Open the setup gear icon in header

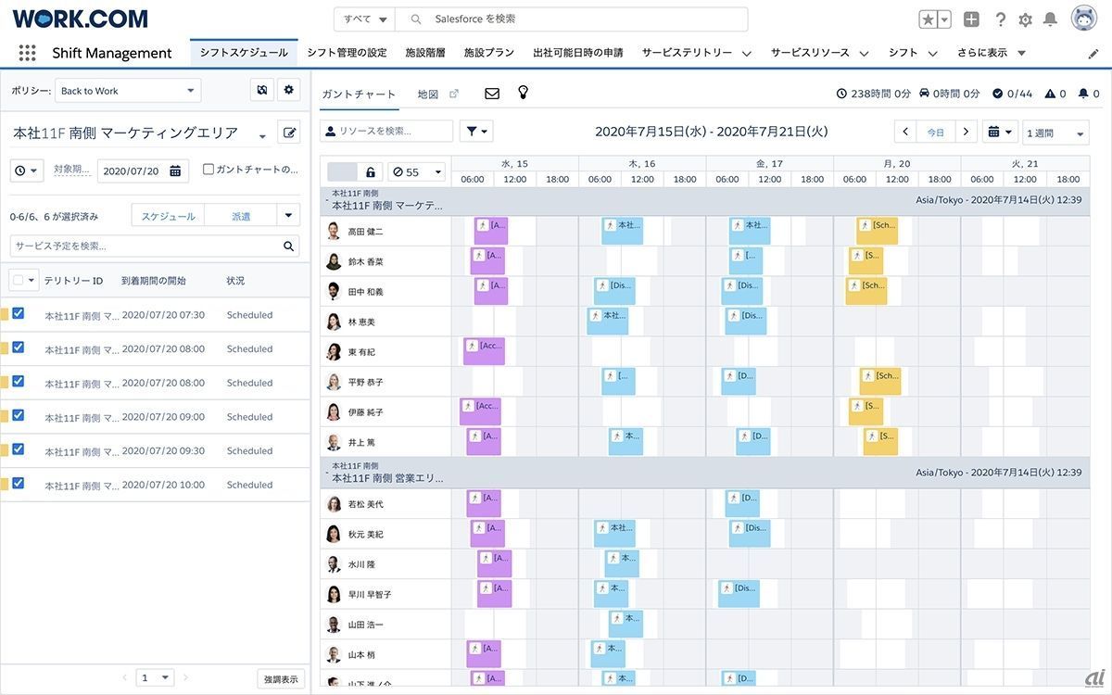[1025, 19]
